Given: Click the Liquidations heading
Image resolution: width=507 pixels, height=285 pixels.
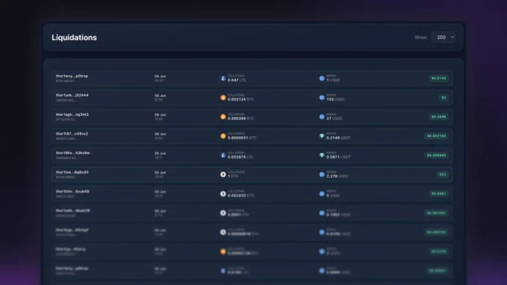Looking at the screenshot, I should [75, 37].
